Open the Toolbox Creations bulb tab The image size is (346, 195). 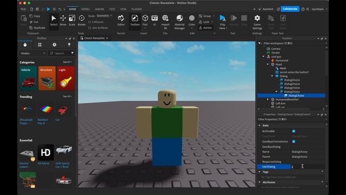(69, 44)
